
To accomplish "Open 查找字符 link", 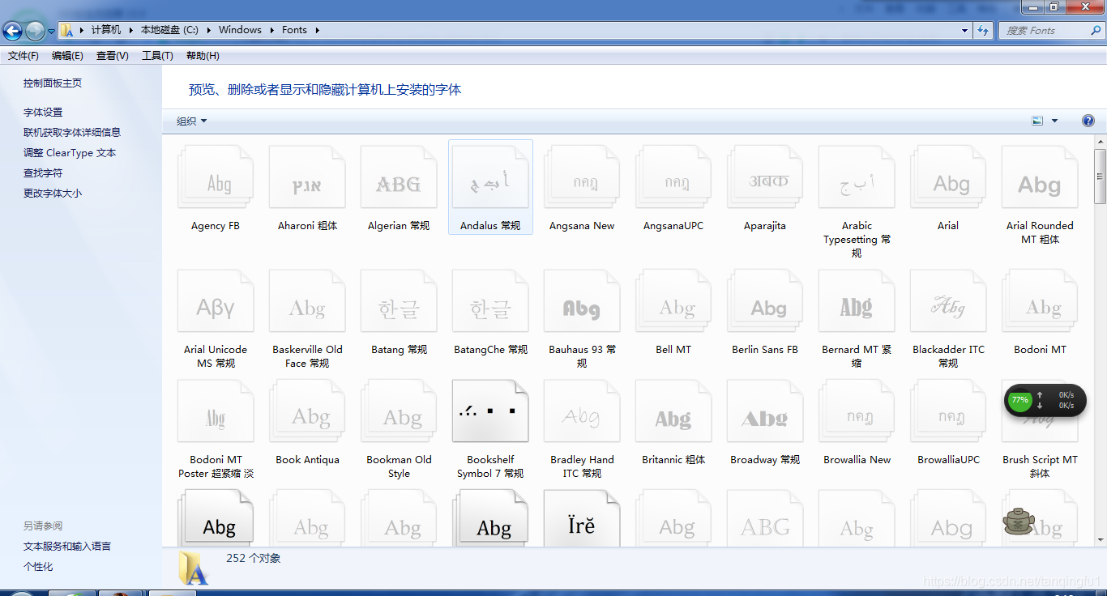I will coord(43,173).
